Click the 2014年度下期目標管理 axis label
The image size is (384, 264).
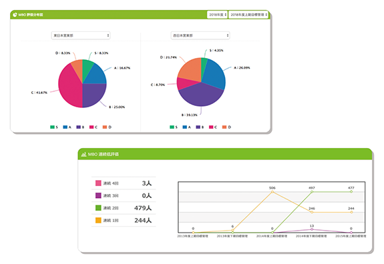pyautogui.click(x=311, y=236)
